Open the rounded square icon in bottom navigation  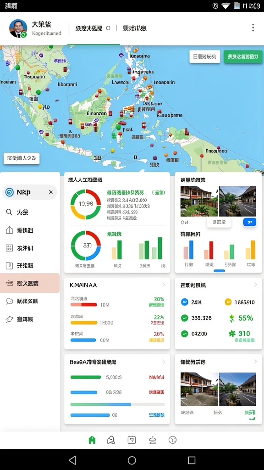click(132, 440)
